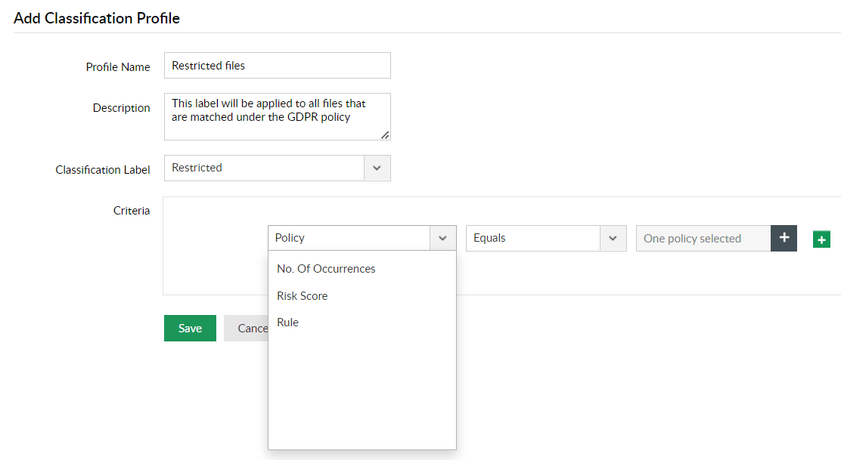Choose No. Of Occurrences from the list
The image size is (841, 460).
pos(326,269)
